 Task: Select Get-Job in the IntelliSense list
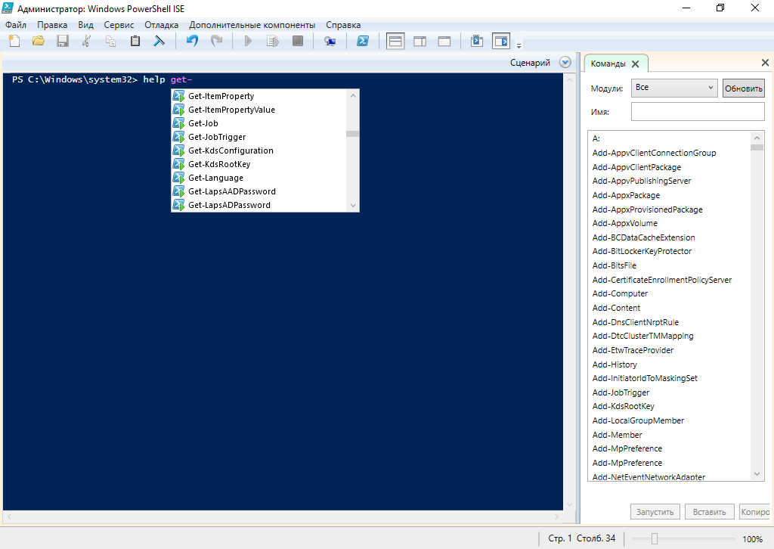click(x=203, y=123)
